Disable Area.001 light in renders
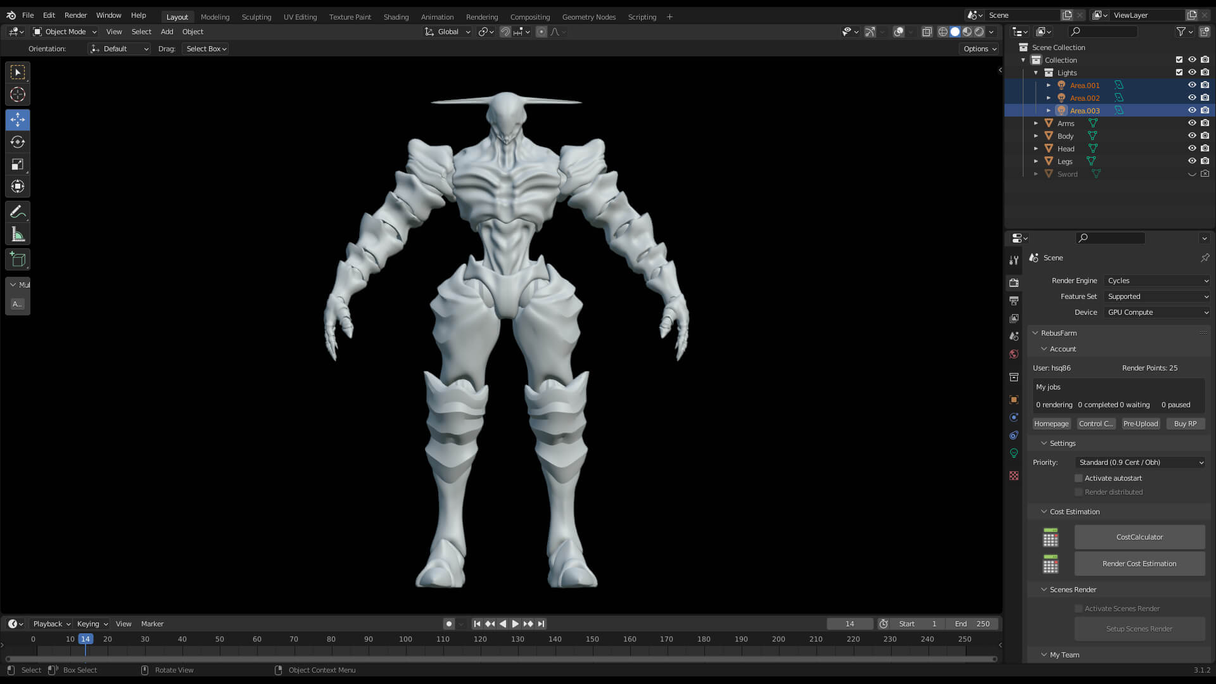This screenshot has height=684, width=1216. pyautogui.click(x=1205, y=85)
